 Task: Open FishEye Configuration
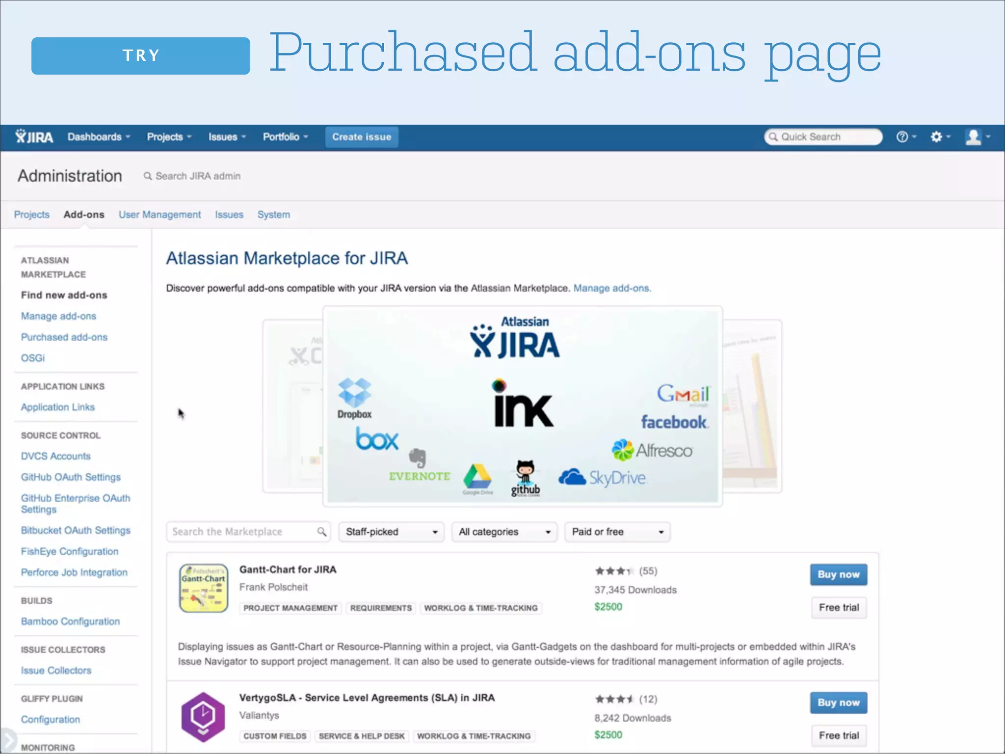[69, 551]
